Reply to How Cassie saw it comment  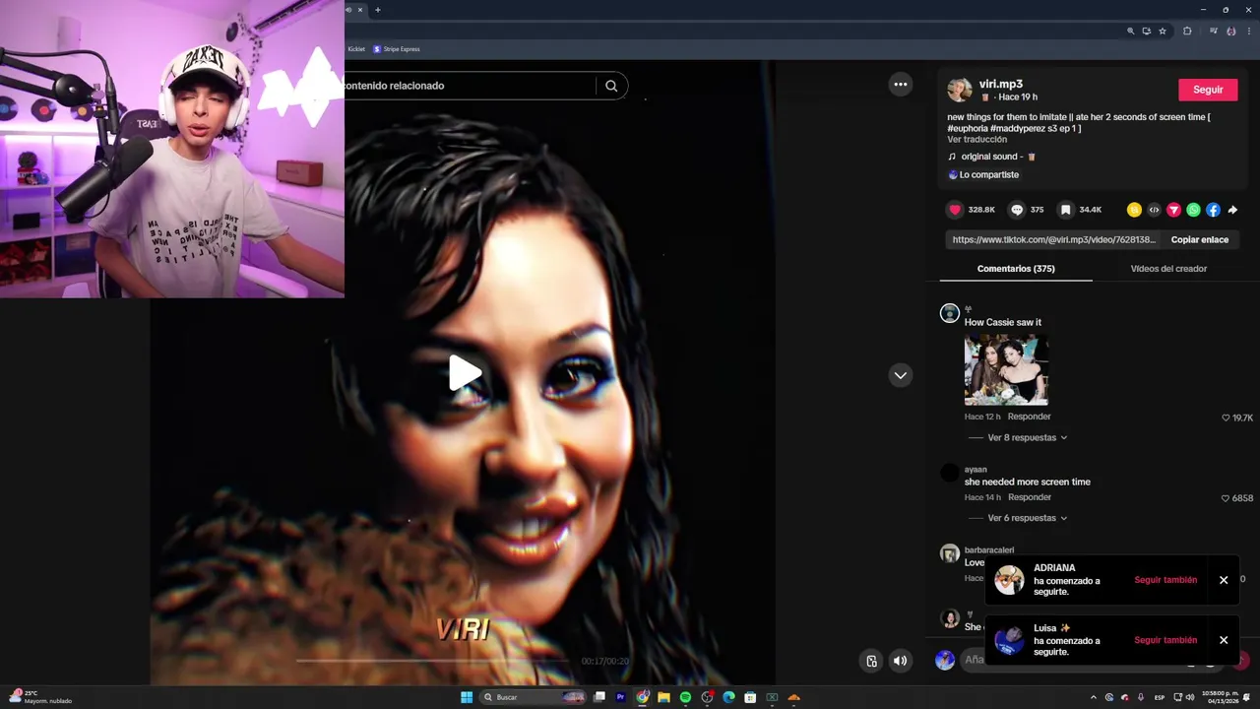point(1029,417)
